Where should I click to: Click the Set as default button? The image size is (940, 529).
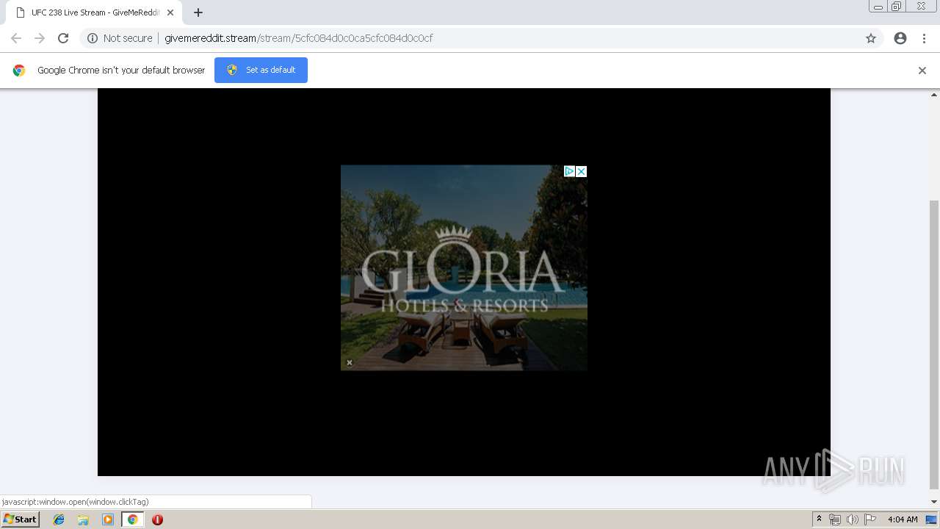click(261, 70)
